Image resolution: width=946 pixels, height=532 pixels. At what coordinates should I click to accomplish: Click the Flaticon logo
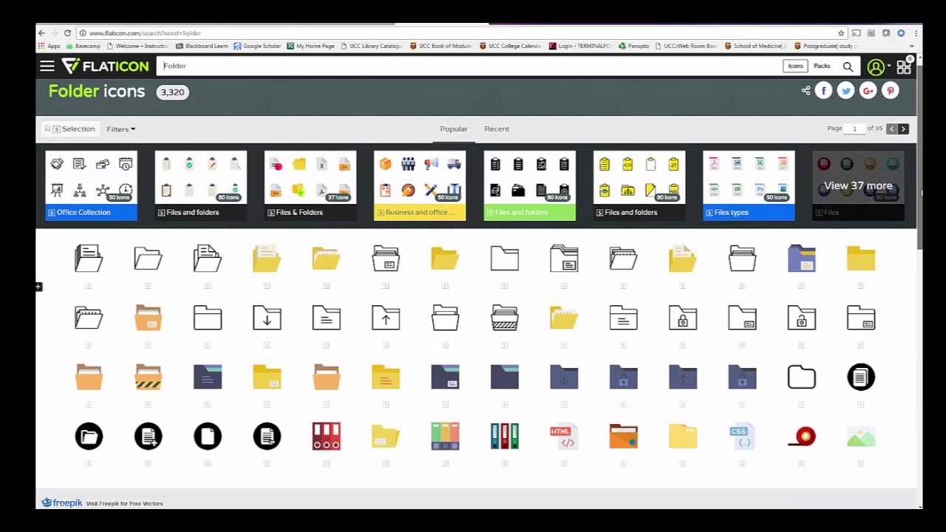(x=105, y=66)
